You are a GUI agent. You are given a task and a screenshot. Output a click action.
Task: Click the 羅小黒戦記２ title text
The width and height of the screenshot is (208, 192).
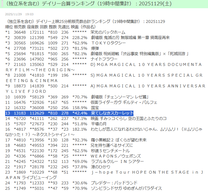118,140
